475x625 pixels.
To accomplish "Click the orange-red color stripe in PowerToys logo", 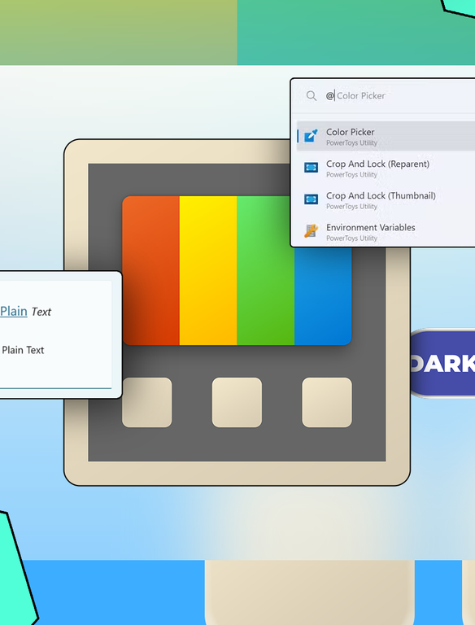I will pos(151,270).
